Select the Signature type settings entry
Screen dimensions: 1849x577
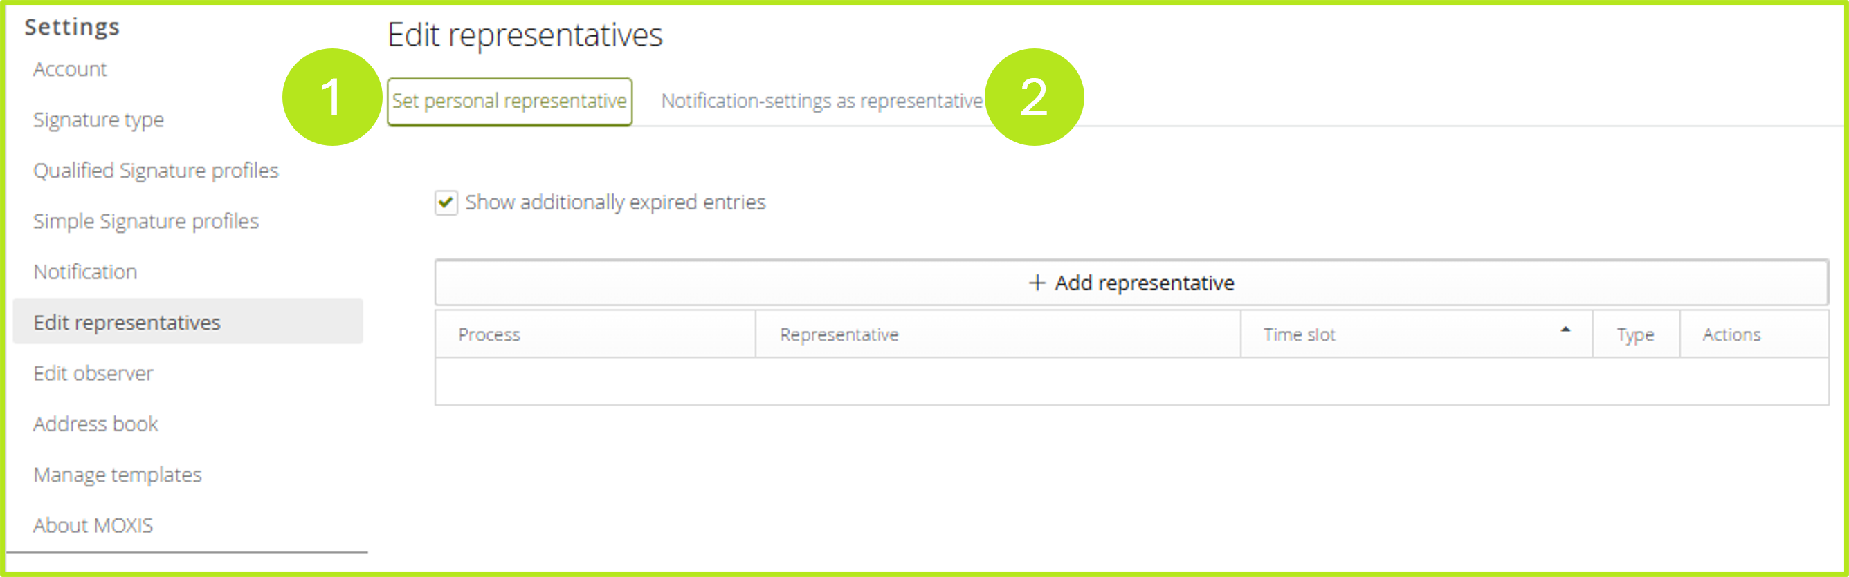[98, 120]
